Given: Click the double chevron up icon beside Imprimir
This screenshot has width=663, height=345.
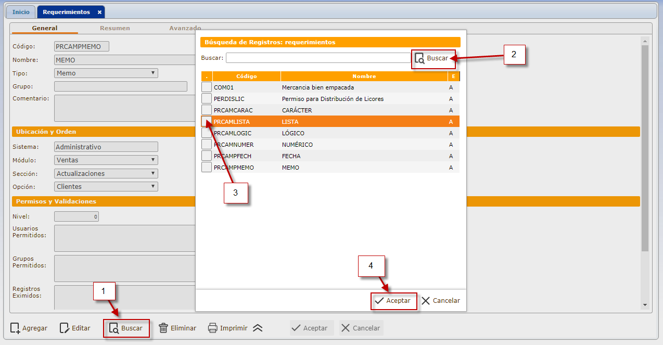Looking at the screenshot, I should (x=258, y=328).
